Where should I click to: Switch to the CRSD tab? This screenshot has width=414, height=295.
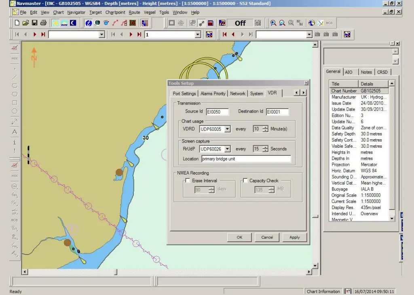click(382, 72)
